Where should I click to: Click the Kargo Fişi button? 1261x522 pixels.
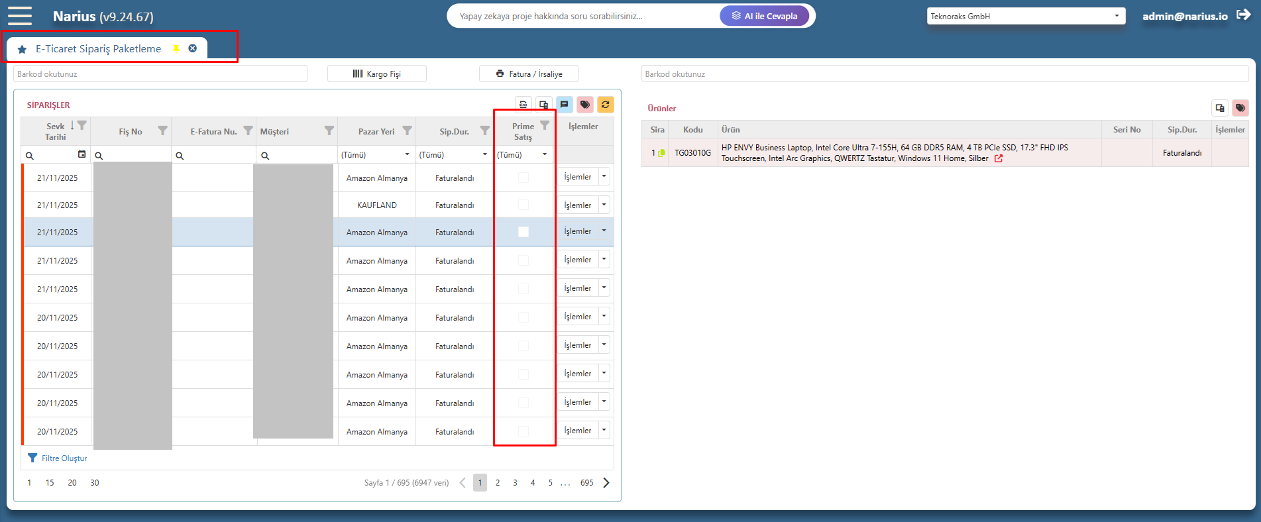(377, 74)
